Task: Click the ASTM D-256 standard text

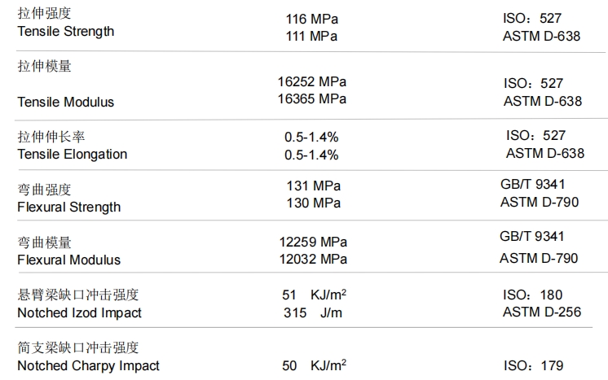Action: [x=542, y=312]
